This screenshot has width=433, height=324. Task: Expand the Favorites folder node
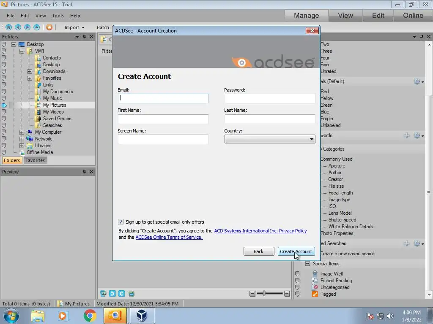30,78
